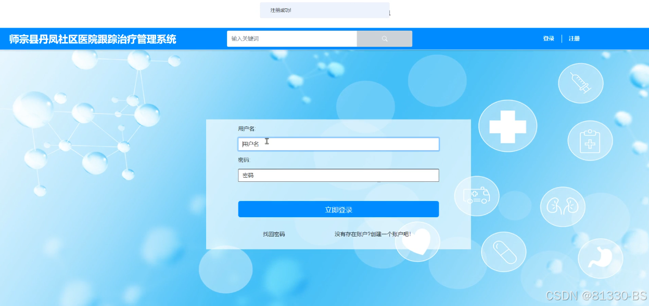Open the 找回密码 link
The width and height of the screenshot is (649, 306).
pos(274,234)
